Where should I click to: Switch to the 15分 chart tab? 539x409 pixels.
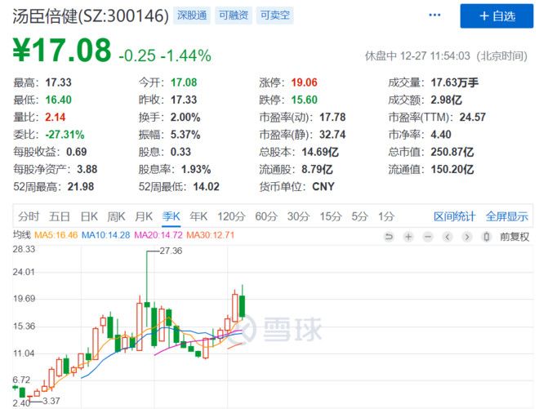pyautogui.click(x=331, y=216)
